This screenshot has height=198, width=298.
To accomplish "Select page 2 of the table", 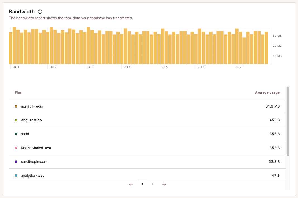I will pyautogui.click(x=152, y=184).
